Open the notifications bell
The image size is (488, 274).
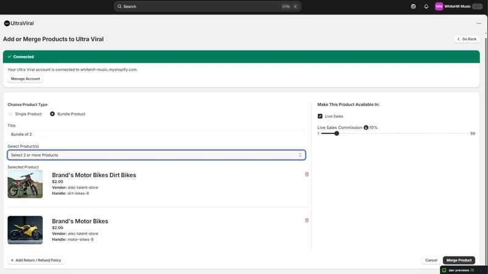(426, 7)
